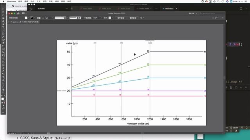Select the Gradient tool
This screenshot has height=140, width=250.
click(x=3, y=68)
